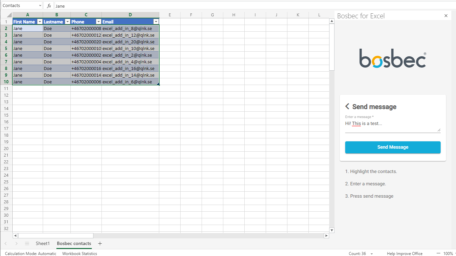Click Calculation Mode: Automatic in status bar
Image resolution: width=456 pixels, height=256 pixels.
tap(31, 254)
